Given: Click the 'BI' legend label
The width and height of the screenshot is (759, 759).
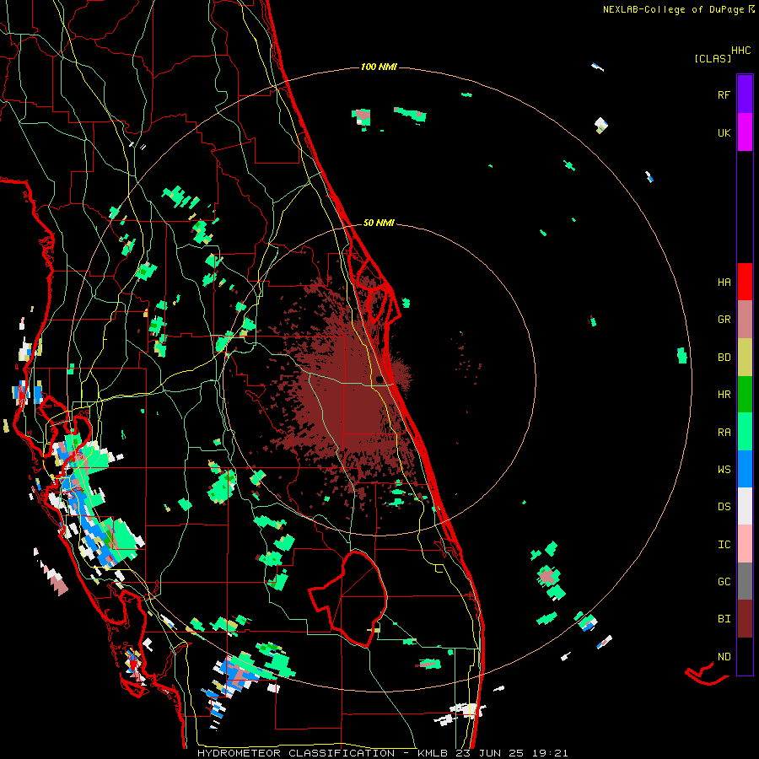Looking at the screenshot, I should tap(724, 619).
